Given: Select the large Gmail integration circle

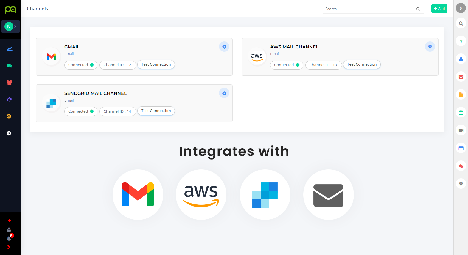Looking at the screenshot, I should click(x=138, y=195).
